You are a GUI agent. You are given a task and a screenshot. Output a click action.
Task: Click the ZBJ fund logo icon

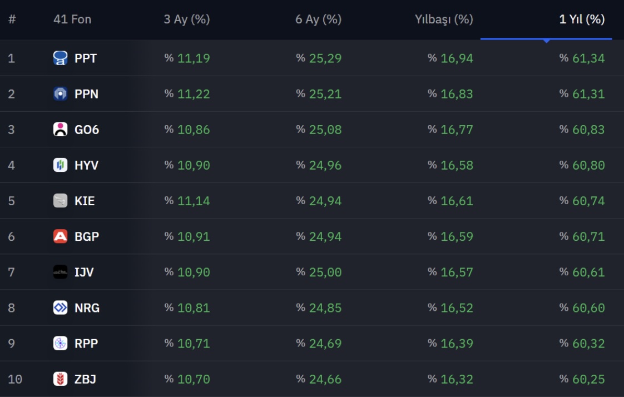tap(60, 379)
